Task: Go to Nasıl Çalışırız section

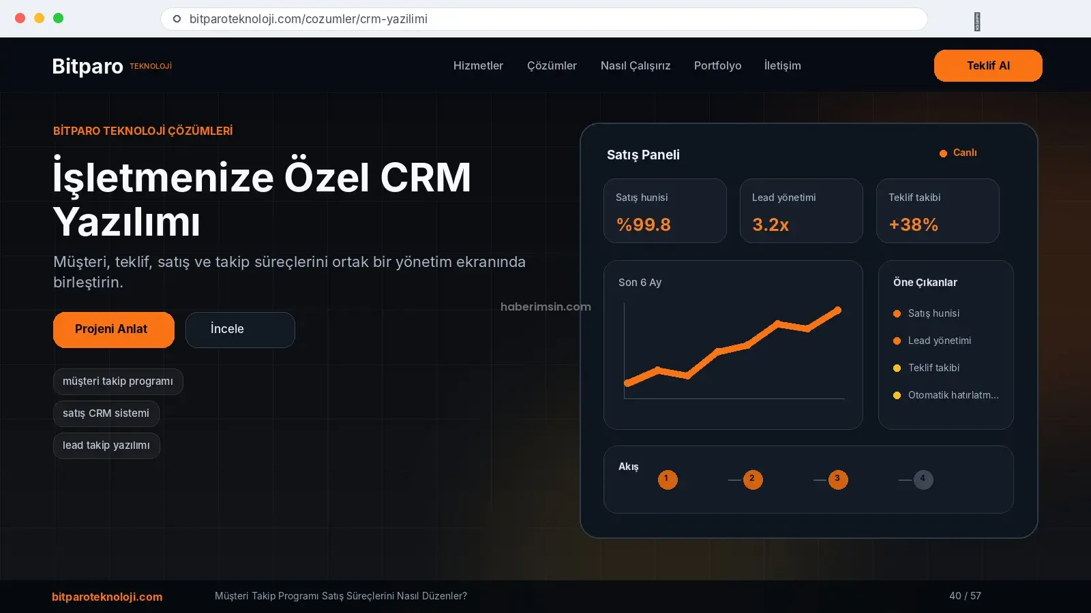Action: click(636, 65)
